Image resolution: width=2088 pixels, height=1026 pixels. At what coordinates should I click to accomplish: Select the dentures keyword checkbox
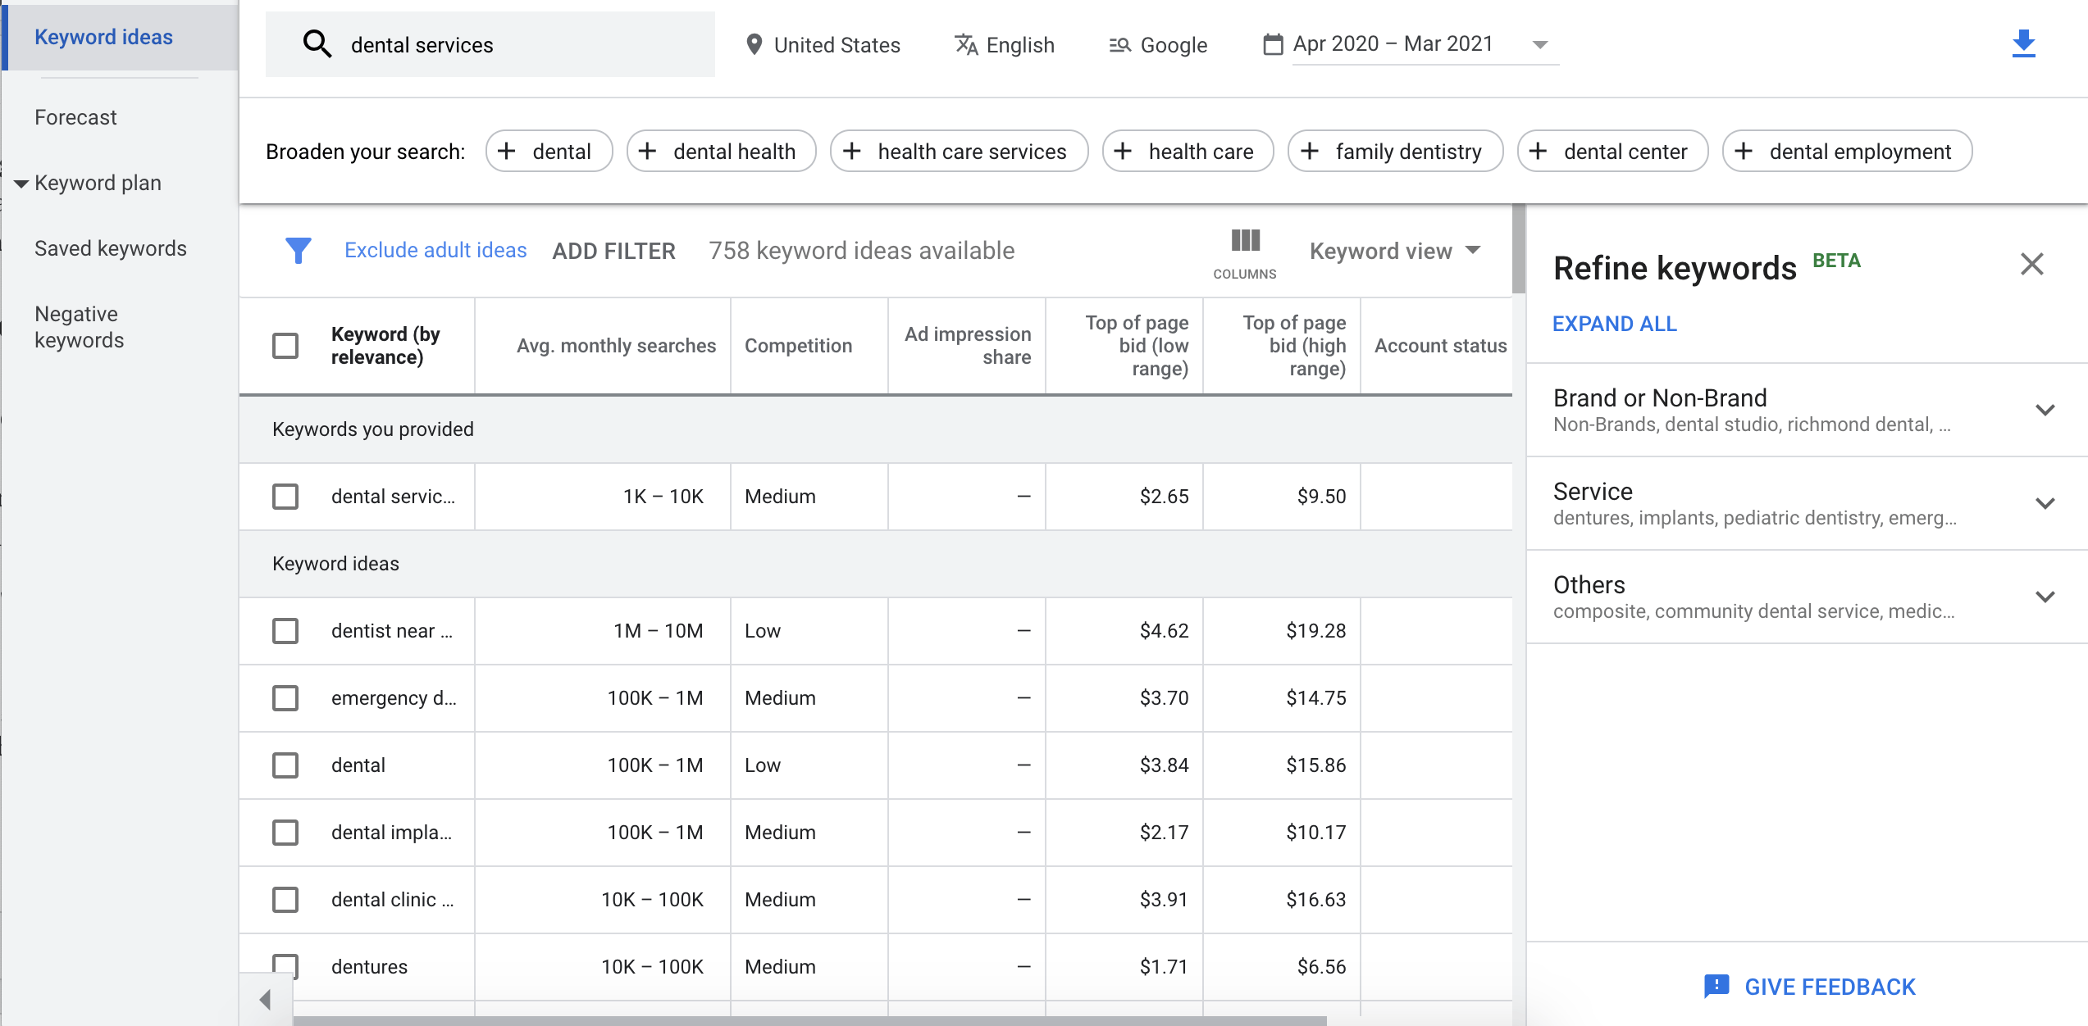(285, 966)
